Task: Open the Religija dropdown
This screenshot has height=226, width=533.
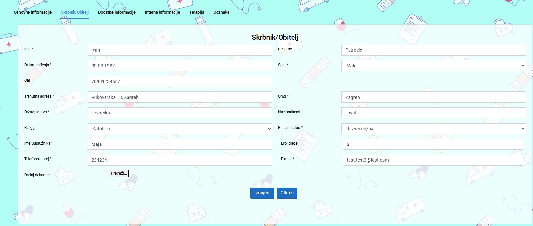Action: (180, 129)
